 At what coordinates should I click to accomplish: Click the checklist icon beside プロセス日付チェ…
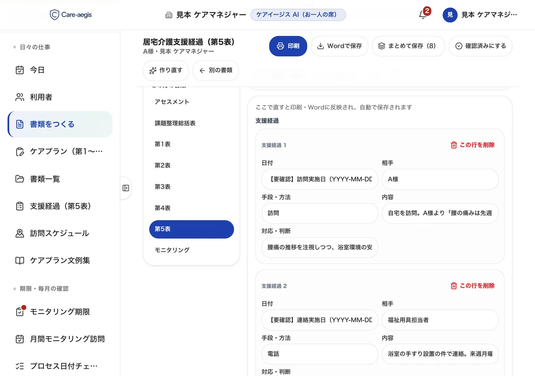(20, 366)
